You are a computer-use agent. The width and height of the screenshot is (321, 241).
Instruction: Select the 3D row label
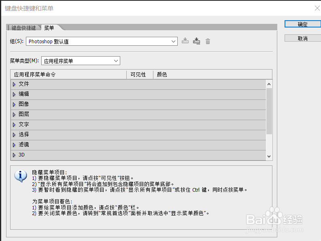(x=21, y=155)
